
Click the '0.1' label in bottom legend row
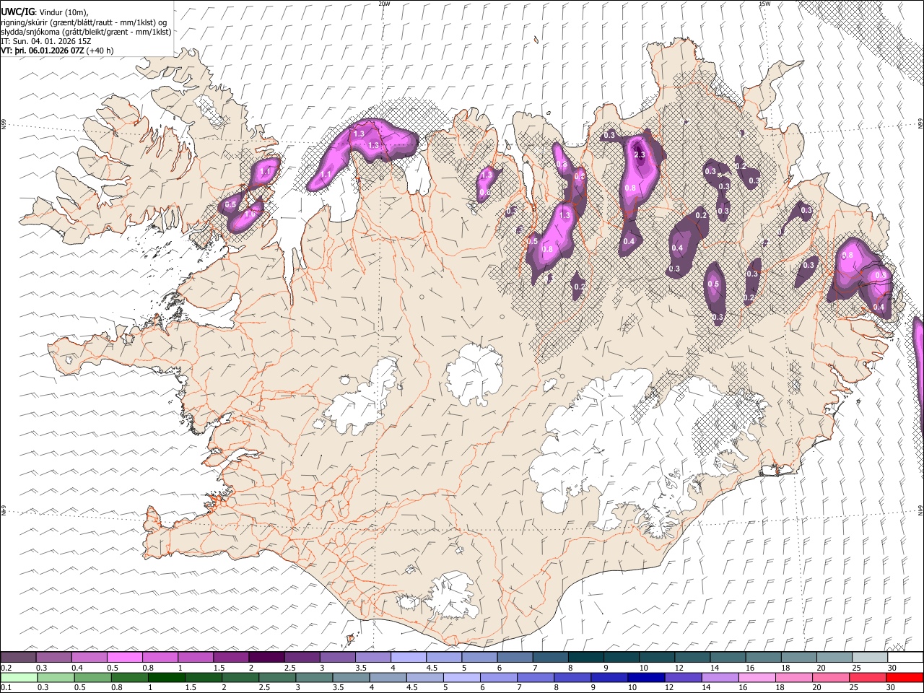click(x=6, y=688)
